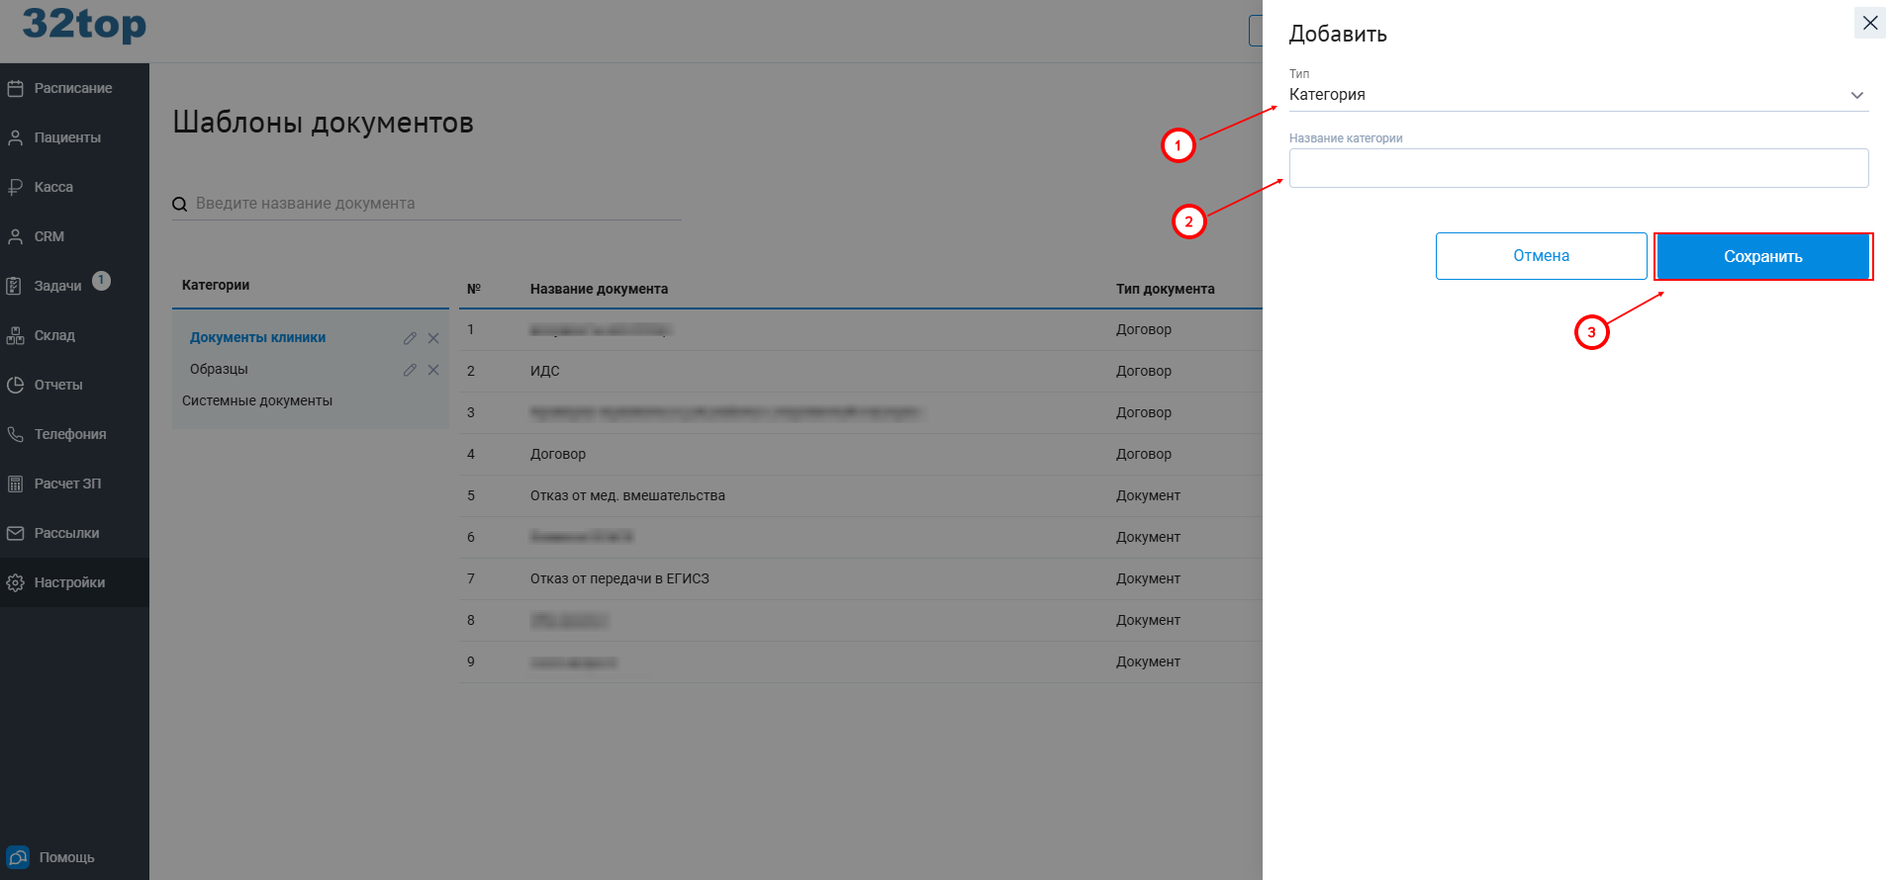Open Помощь chat icon at bottom
This screenshot has height=880, width=1890.
pyautogui.click(x=18, y=857)
